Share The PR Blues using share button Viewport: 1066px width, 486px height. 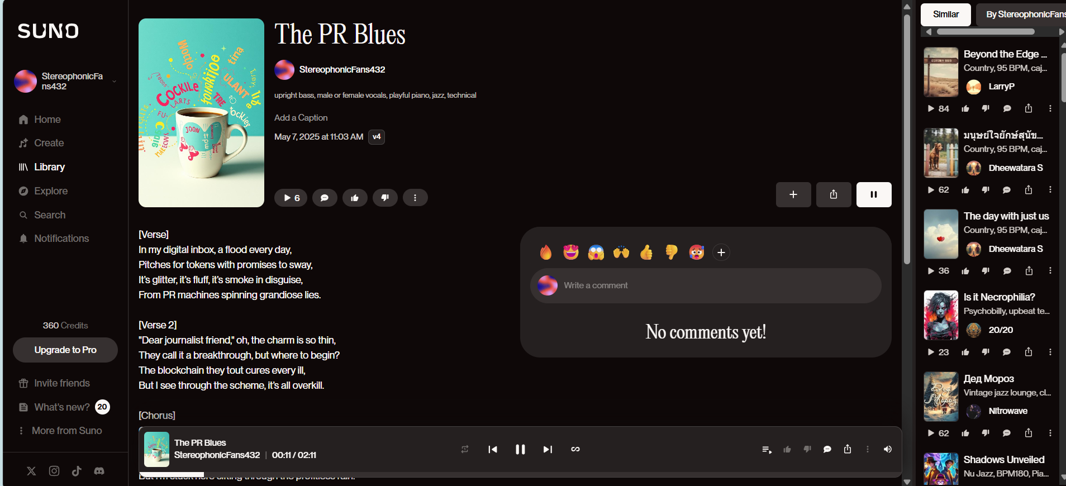[834, 194]
